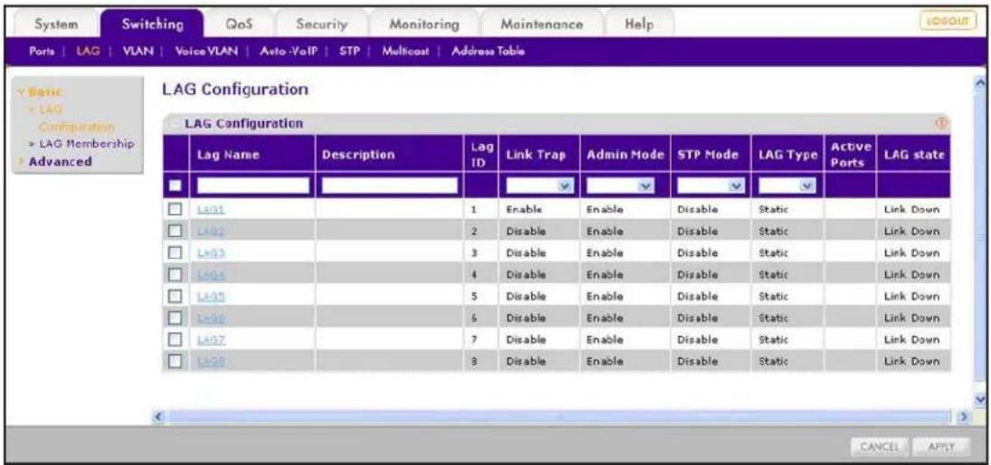Switch to the Switching tab

[x=152, y=24]
